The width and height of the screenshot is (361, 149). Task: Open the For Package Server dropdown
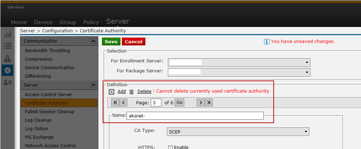click(x=239, y=72)
